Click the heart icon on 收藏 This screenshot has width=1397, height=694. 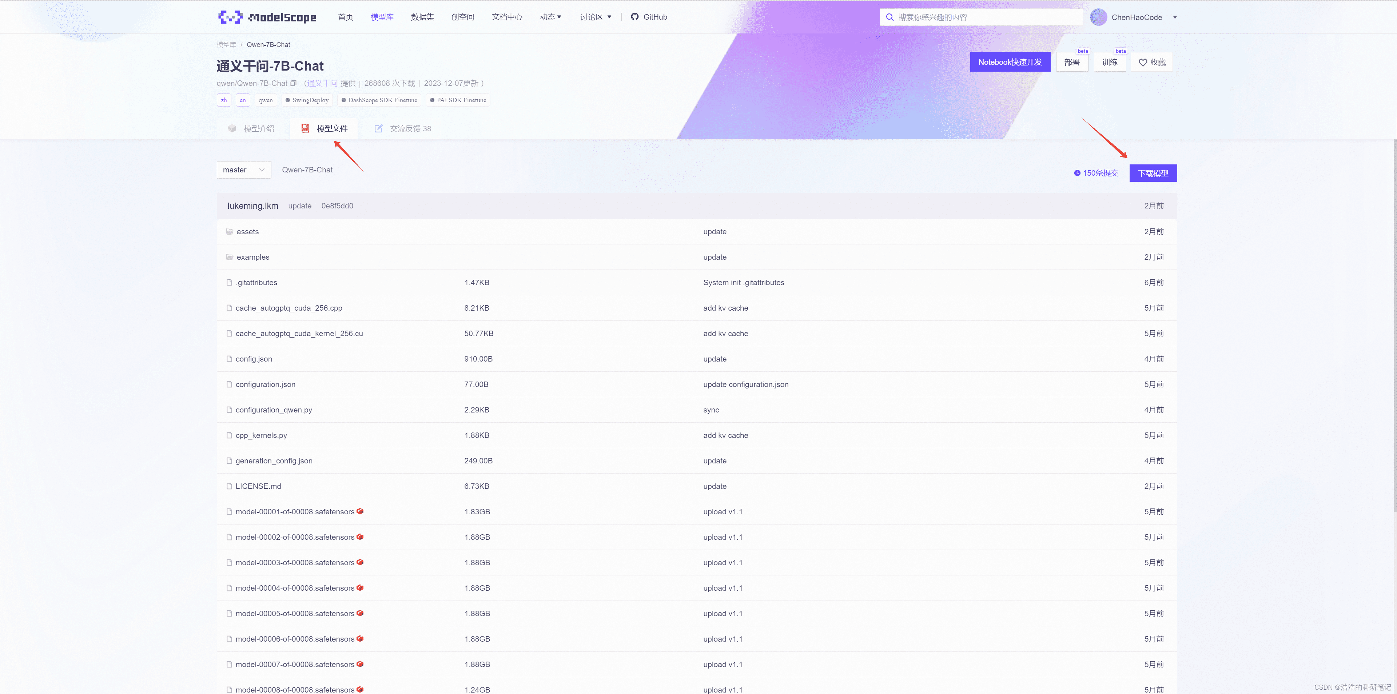click(x=1143, y=62)
